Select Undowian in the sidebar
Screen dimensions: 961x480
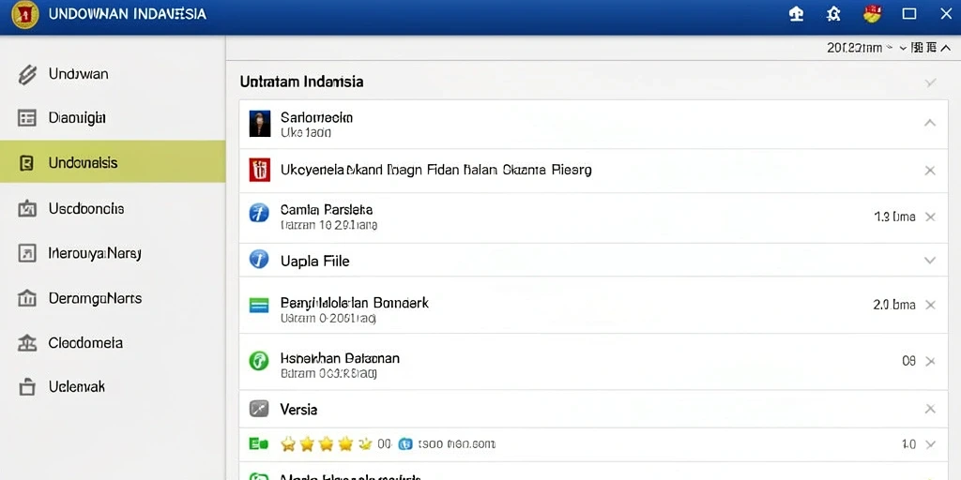click(x=113, y=74)
